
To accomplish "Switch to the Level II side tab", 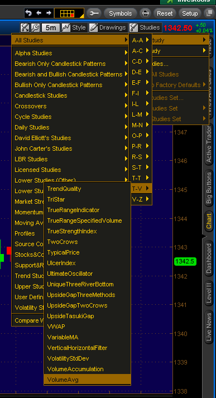I will tap(209, 294).
